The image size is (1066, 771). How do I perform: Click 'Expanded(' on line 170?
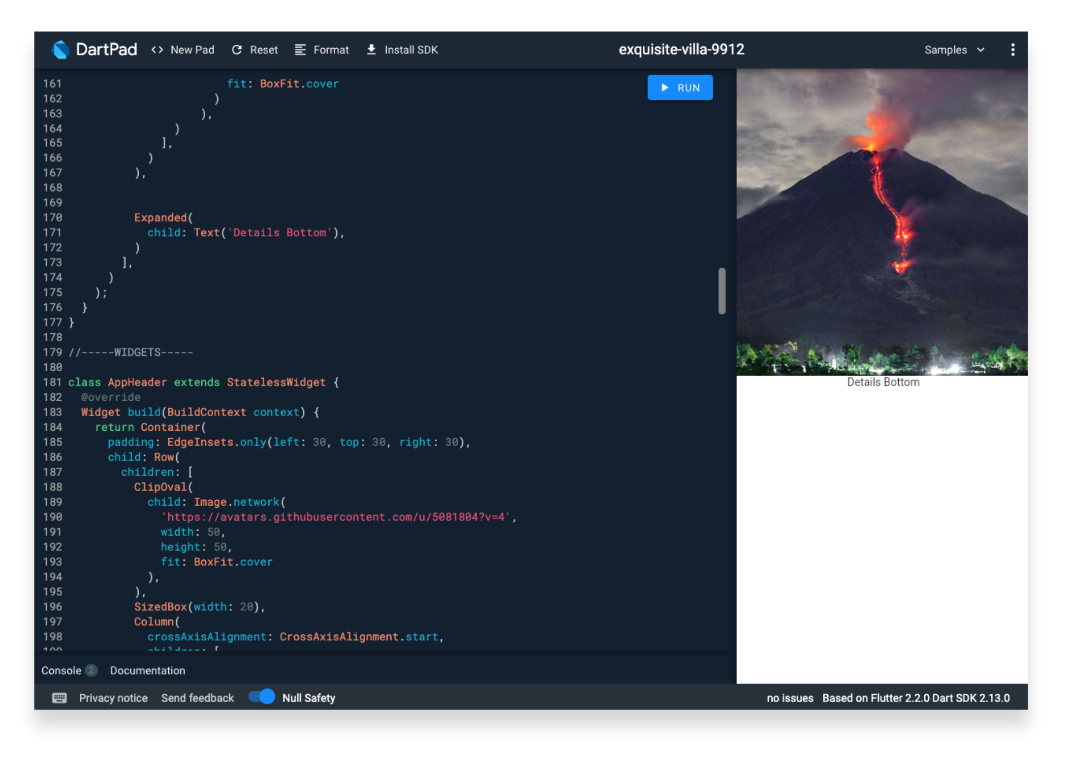coord(163,217)
